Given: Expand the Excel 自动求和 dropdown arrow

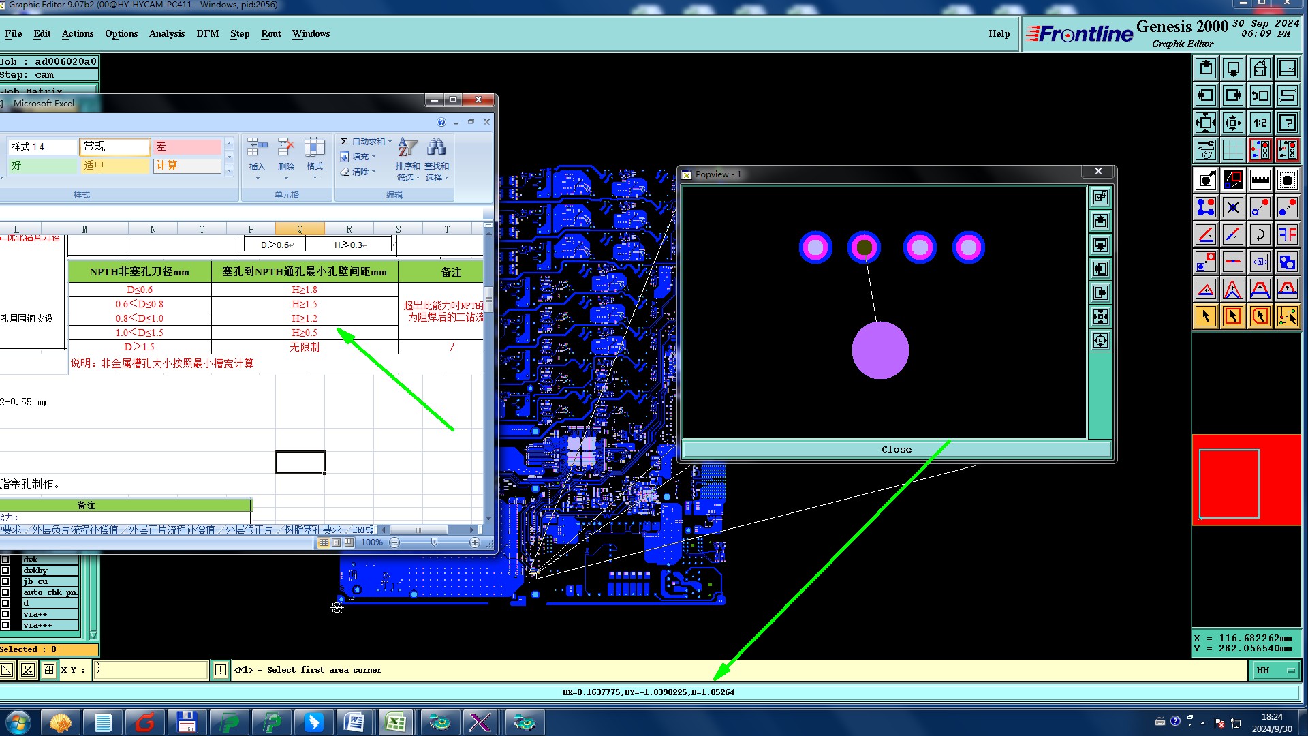Looking at the screenshot, I should [390, 142].
